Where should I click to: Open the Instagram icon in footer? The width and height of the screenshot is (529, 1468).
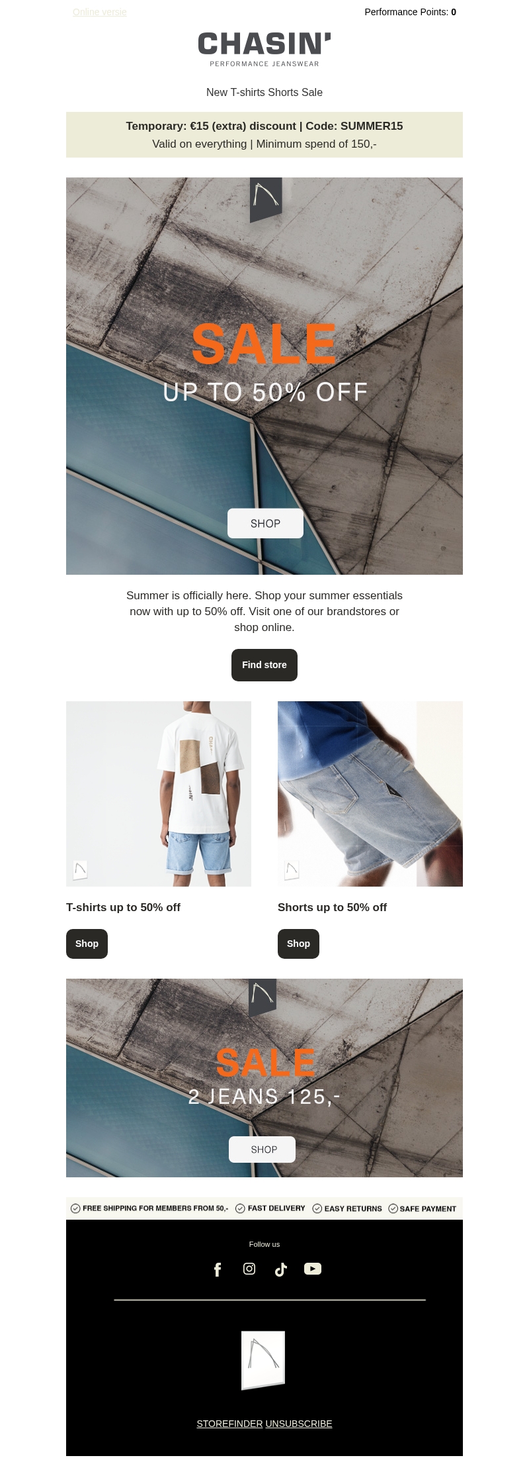tap(249, 1268)
